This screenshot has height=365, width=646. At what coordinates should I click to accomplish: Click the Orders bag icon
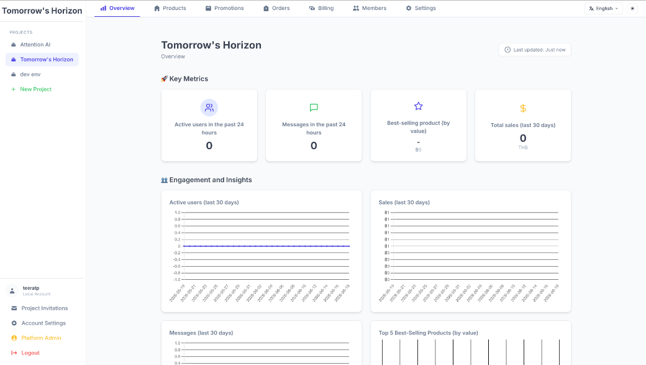click(x=266, y=8)
